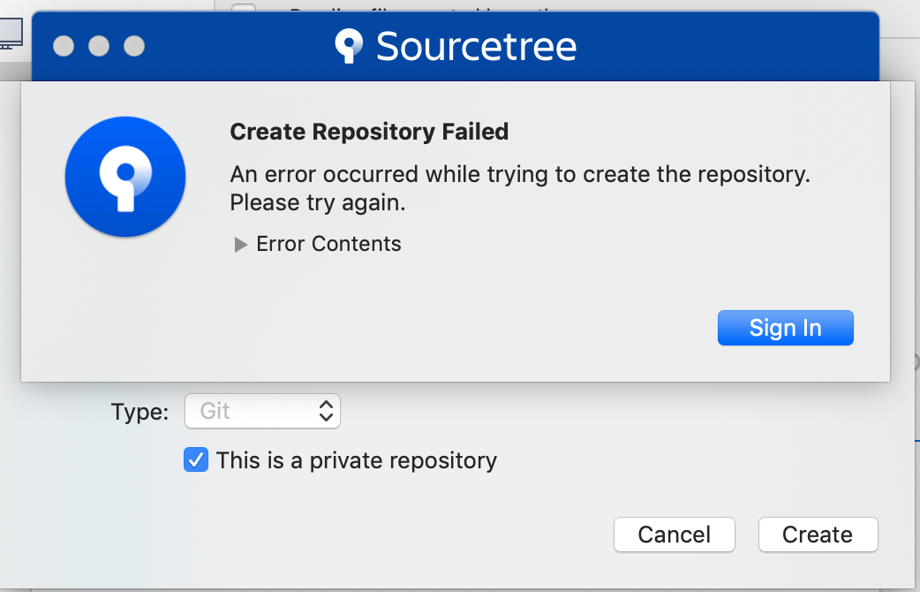Click the Sourcetree icon in the error dialog
Viewport: 920px width, 592px height.
click(125, 177)
